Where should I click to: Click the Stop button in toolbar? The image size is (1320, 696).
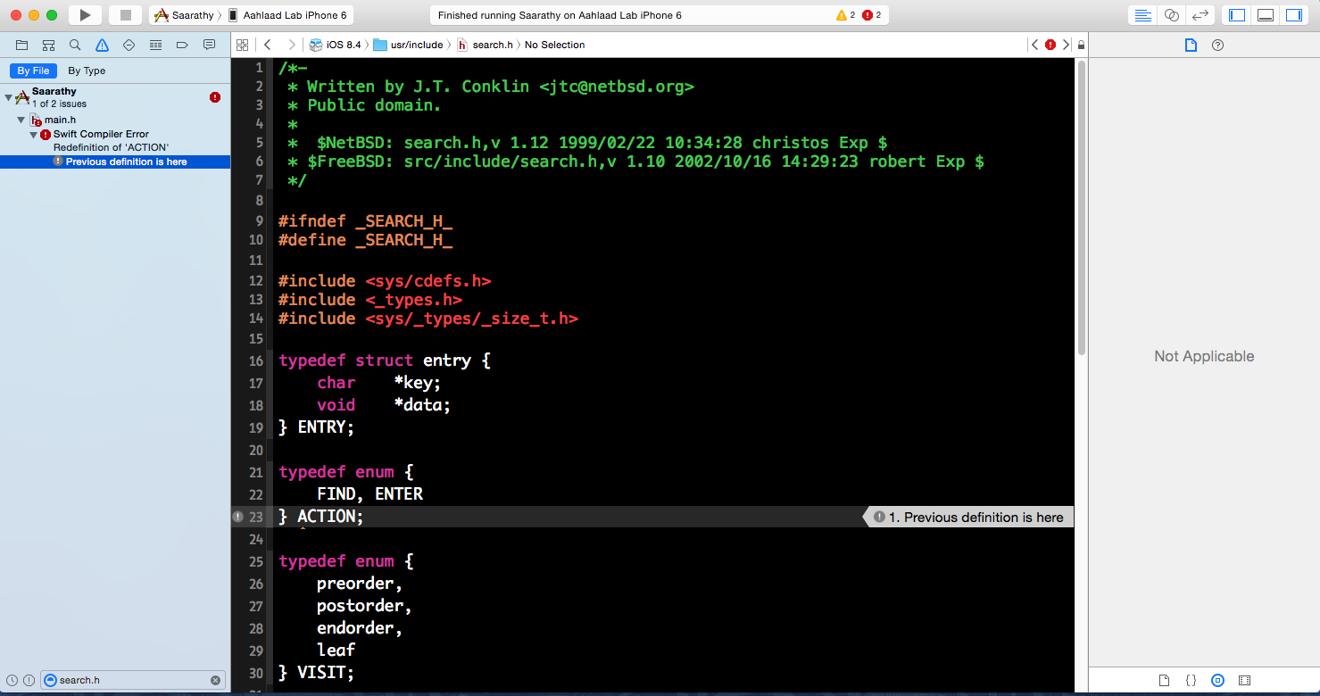126,15
